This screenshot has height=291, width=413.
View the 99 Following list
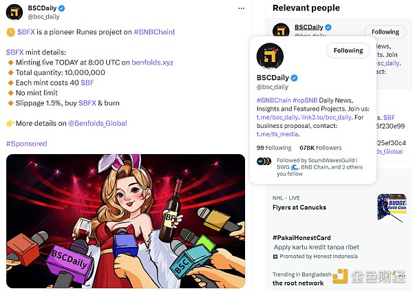tap(274, 147)
